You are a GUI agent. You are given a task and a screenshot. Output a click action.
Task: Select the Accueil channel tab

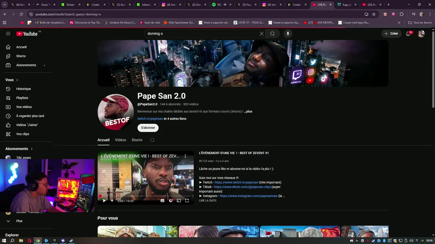pyautogui.click(x=103, y=140)
